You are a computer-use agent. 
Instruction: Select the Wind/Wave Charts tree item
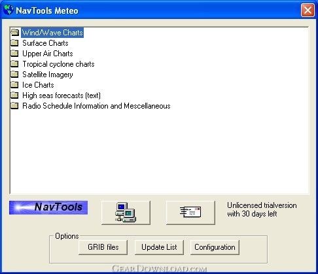coord(52,33)
